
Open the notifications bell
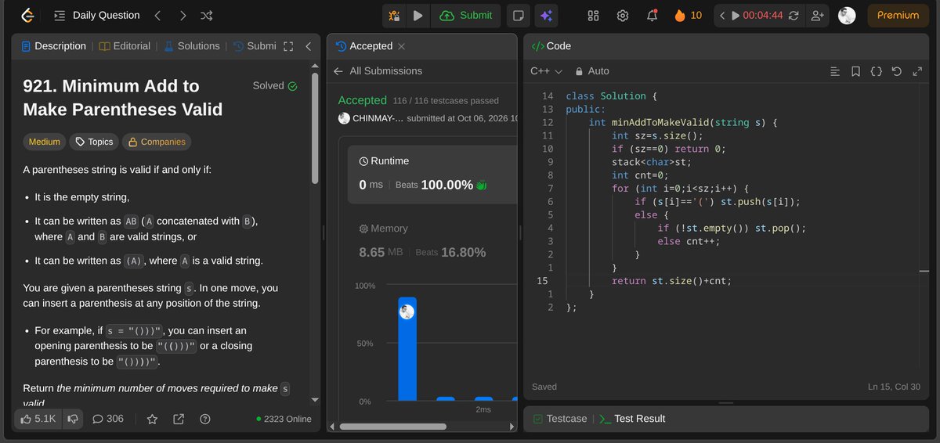[652, 15]
